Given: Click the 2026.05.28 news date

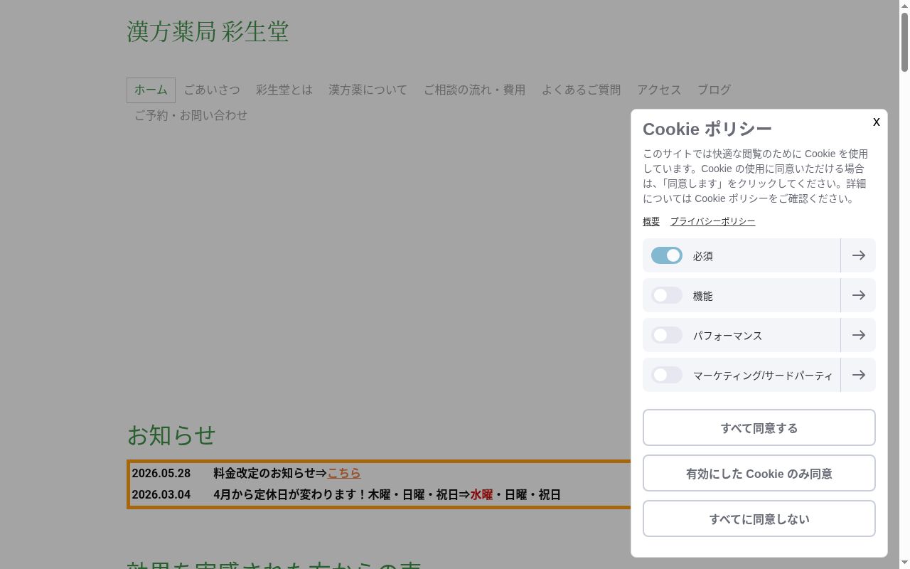Looking at the screenshot, I should pyautogui.click(x=161, y=473).
